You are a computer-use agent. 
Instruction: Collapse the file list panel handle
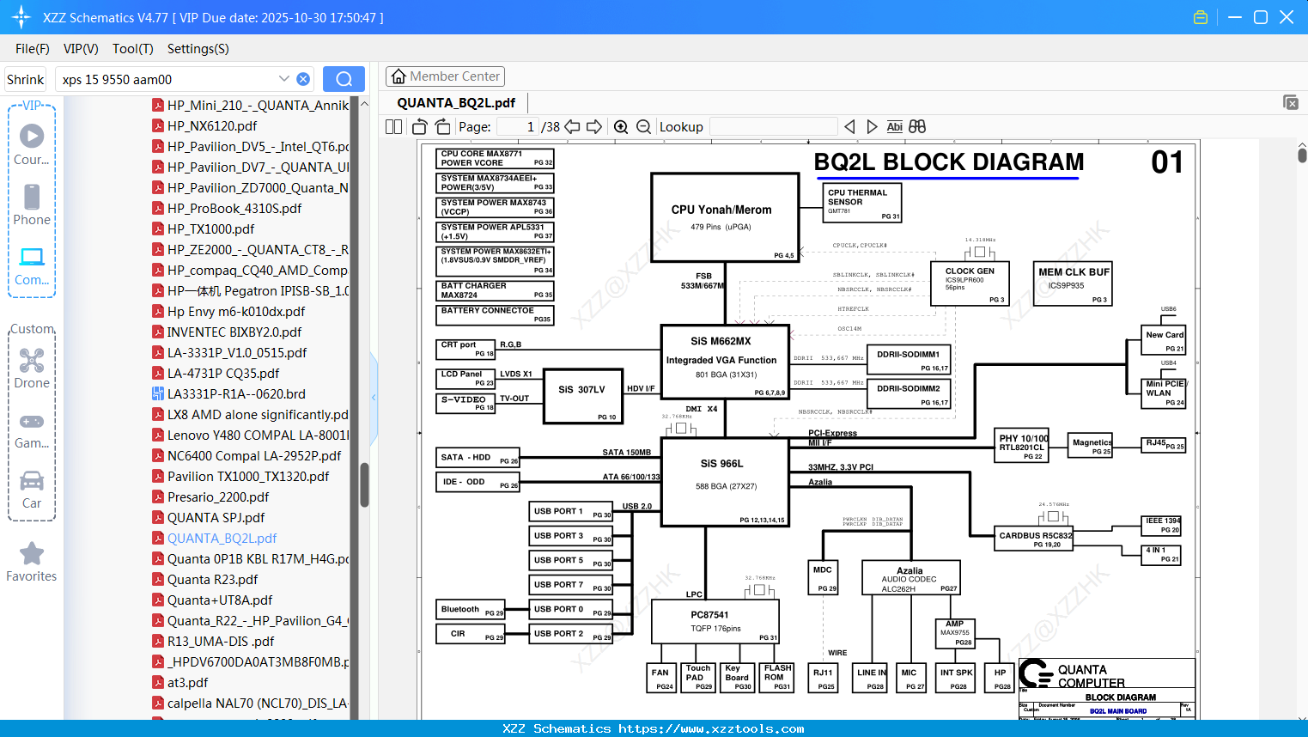pos(374,398)
